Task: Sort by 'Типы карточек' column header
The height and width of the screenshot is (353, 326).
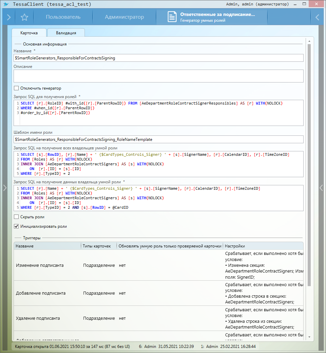Action: (97, 246)
